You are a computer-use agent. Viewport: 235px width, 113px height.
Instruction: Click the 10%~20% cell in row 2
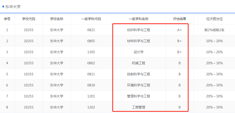(215, 41)
